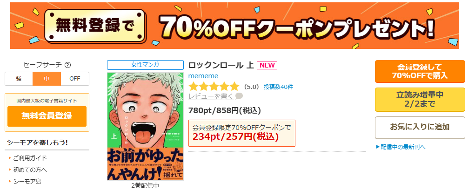Click the 立読み増量中 trial read button
Viewport: 468px width, 190px height.
[420, 100]
